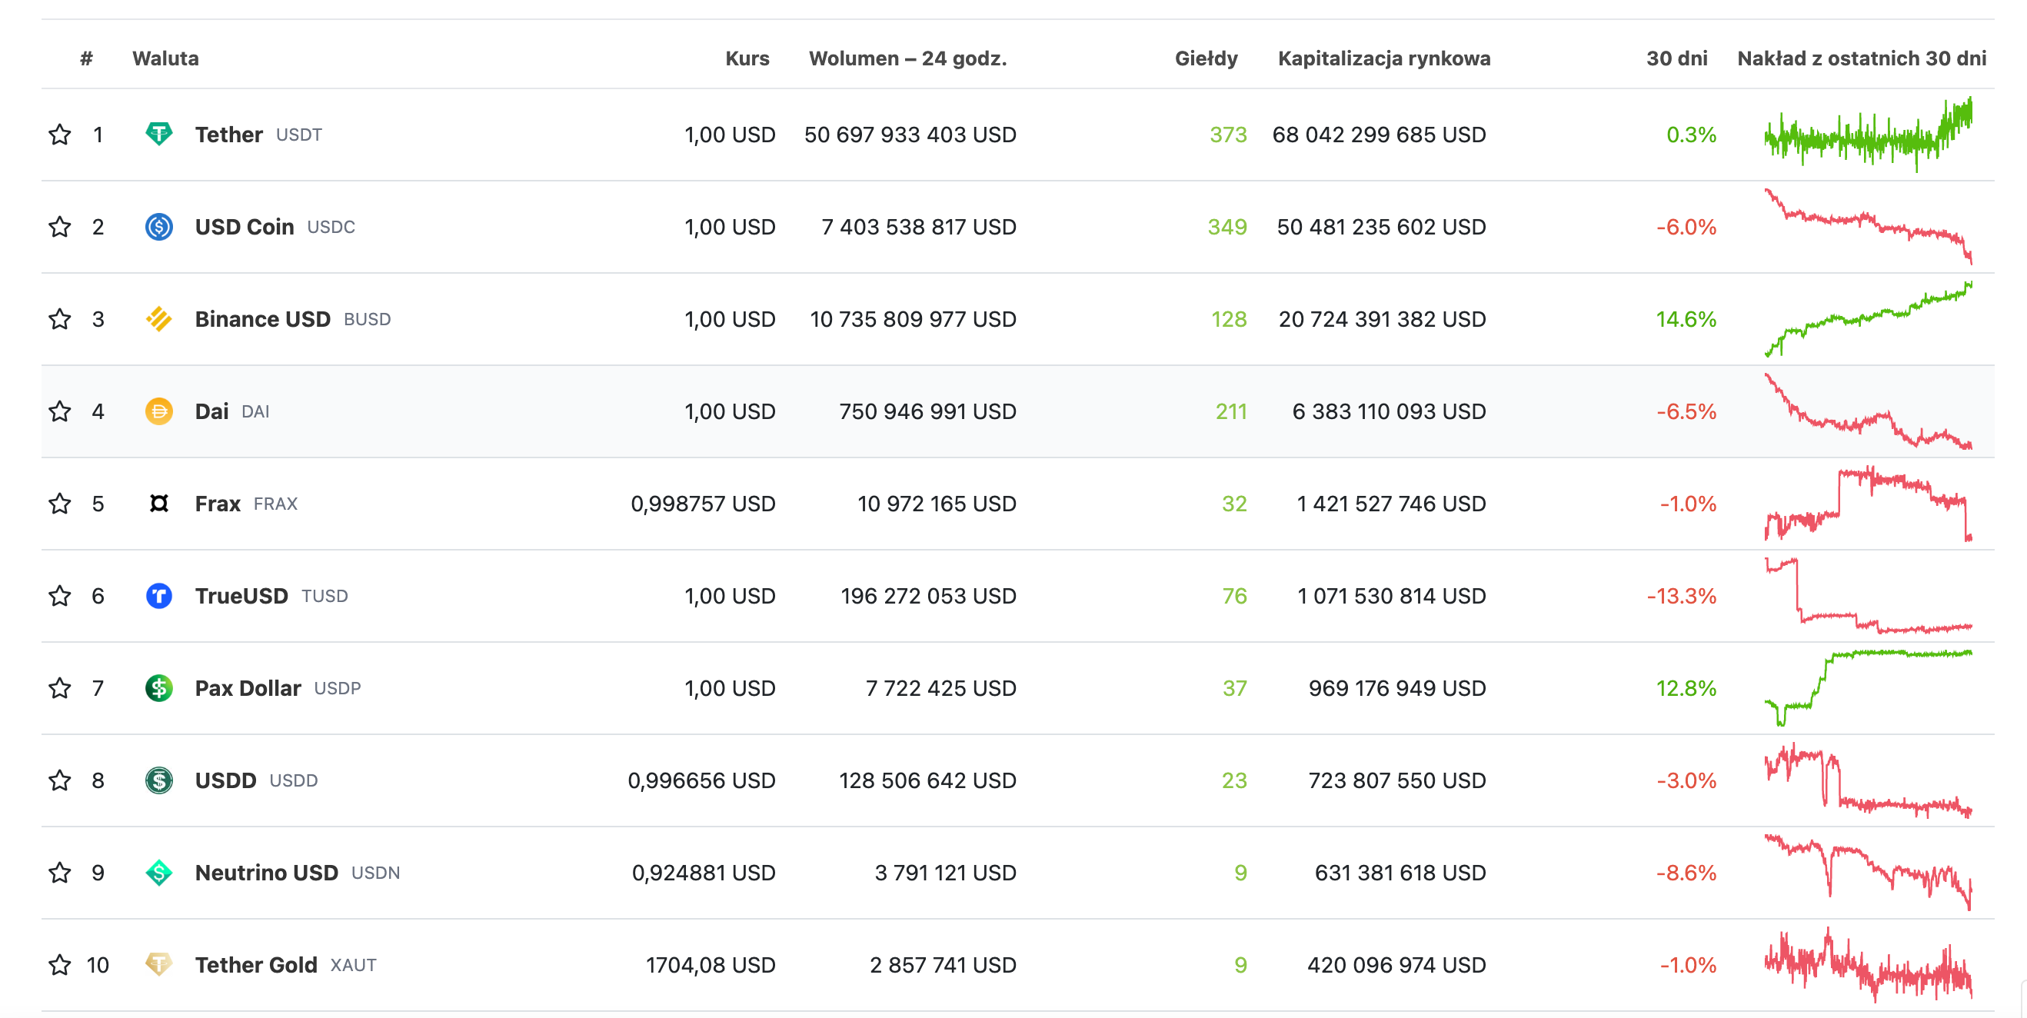This screenshot has height=1018, width=2027.
Task: Open Binance USD exchanges count 128
Action: (1228, 318)
